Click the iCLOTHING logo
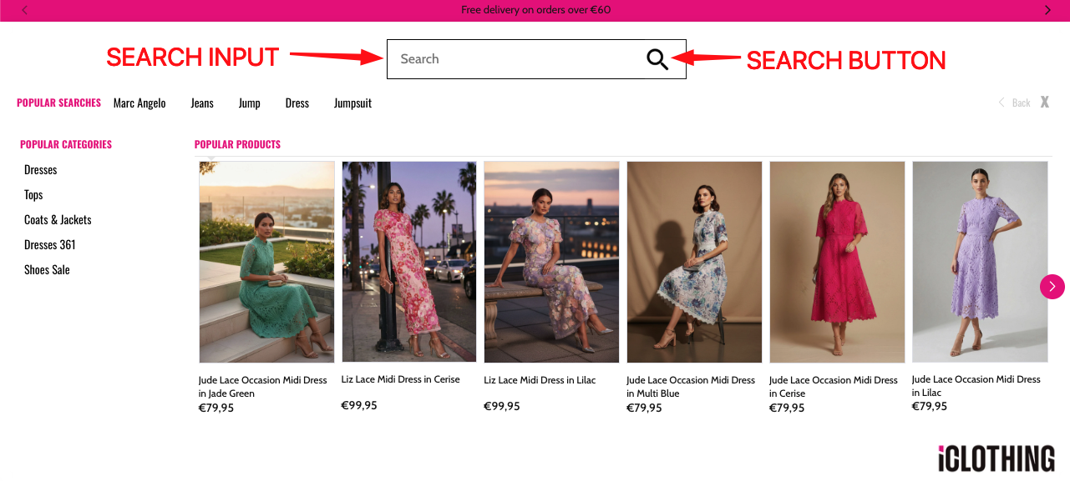 tap(997, 457)
